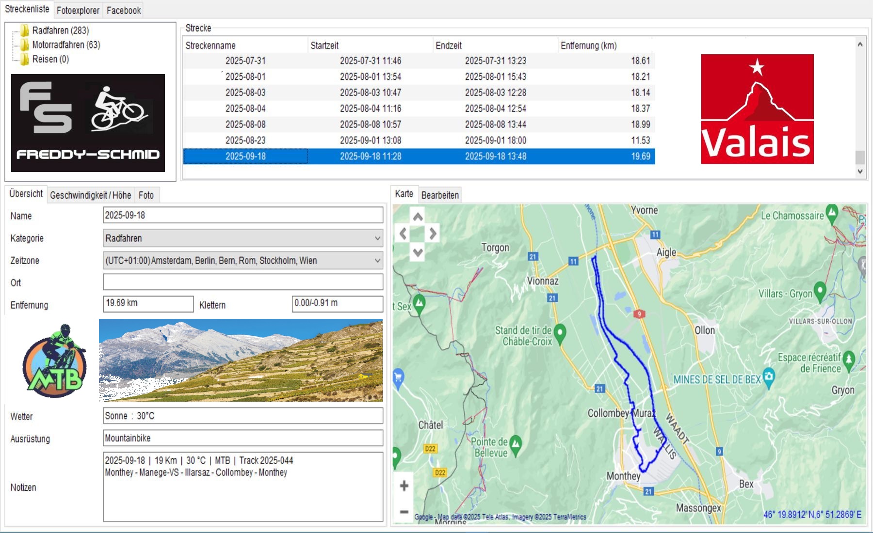The width and height of the screenshot is (873, 533).
Task: Zoom in on the map
Action: click(x=404, y=486)
